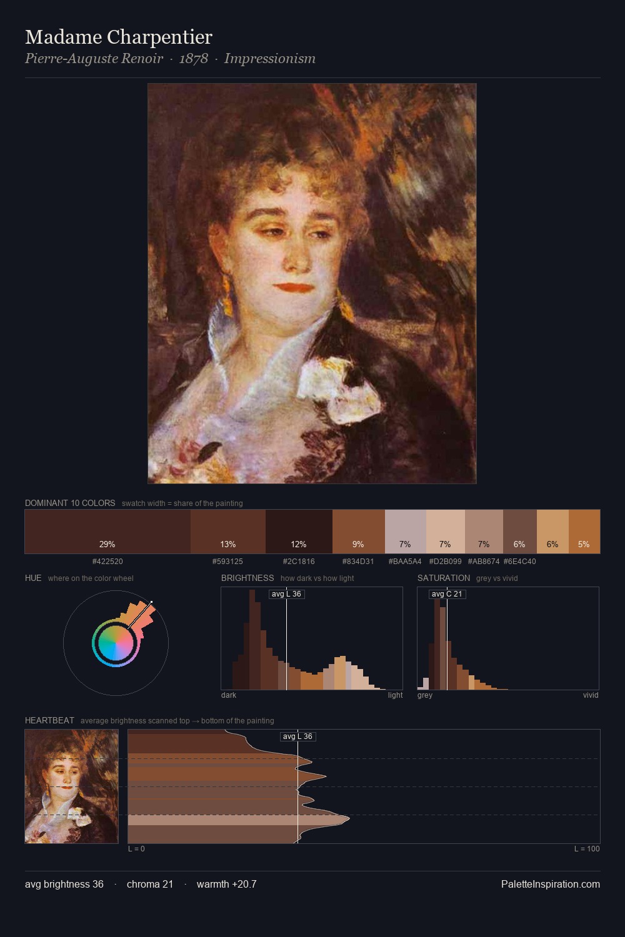Click the avg L 36 heartbeat label

tap(297, 736)
